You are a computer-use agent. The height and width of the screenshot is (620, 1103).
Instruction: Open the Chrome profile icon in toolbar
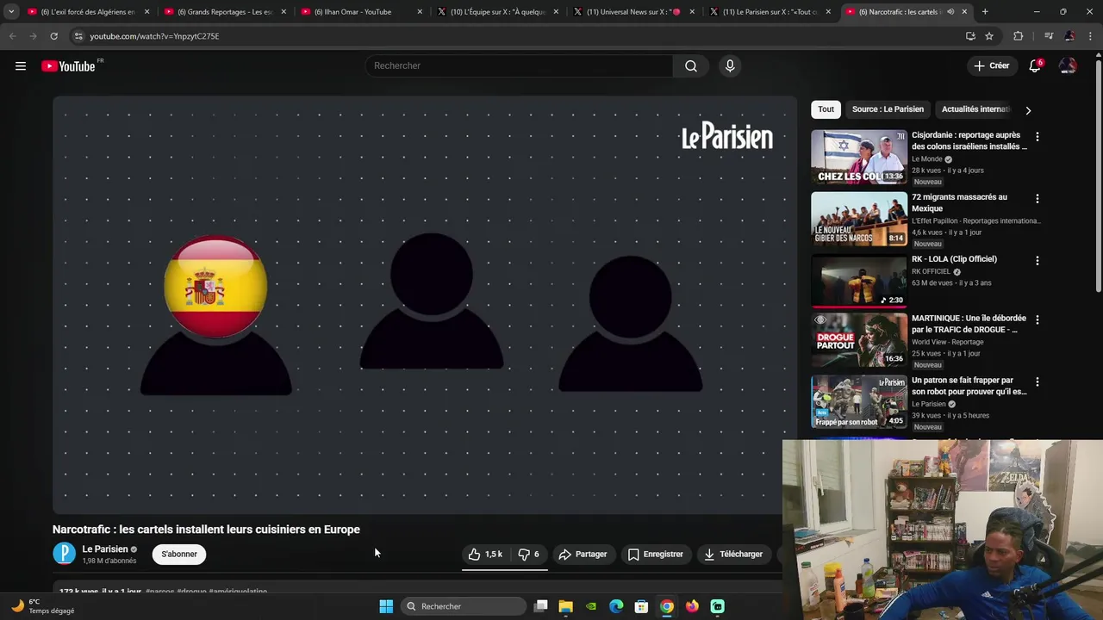tap(1069, 36)
